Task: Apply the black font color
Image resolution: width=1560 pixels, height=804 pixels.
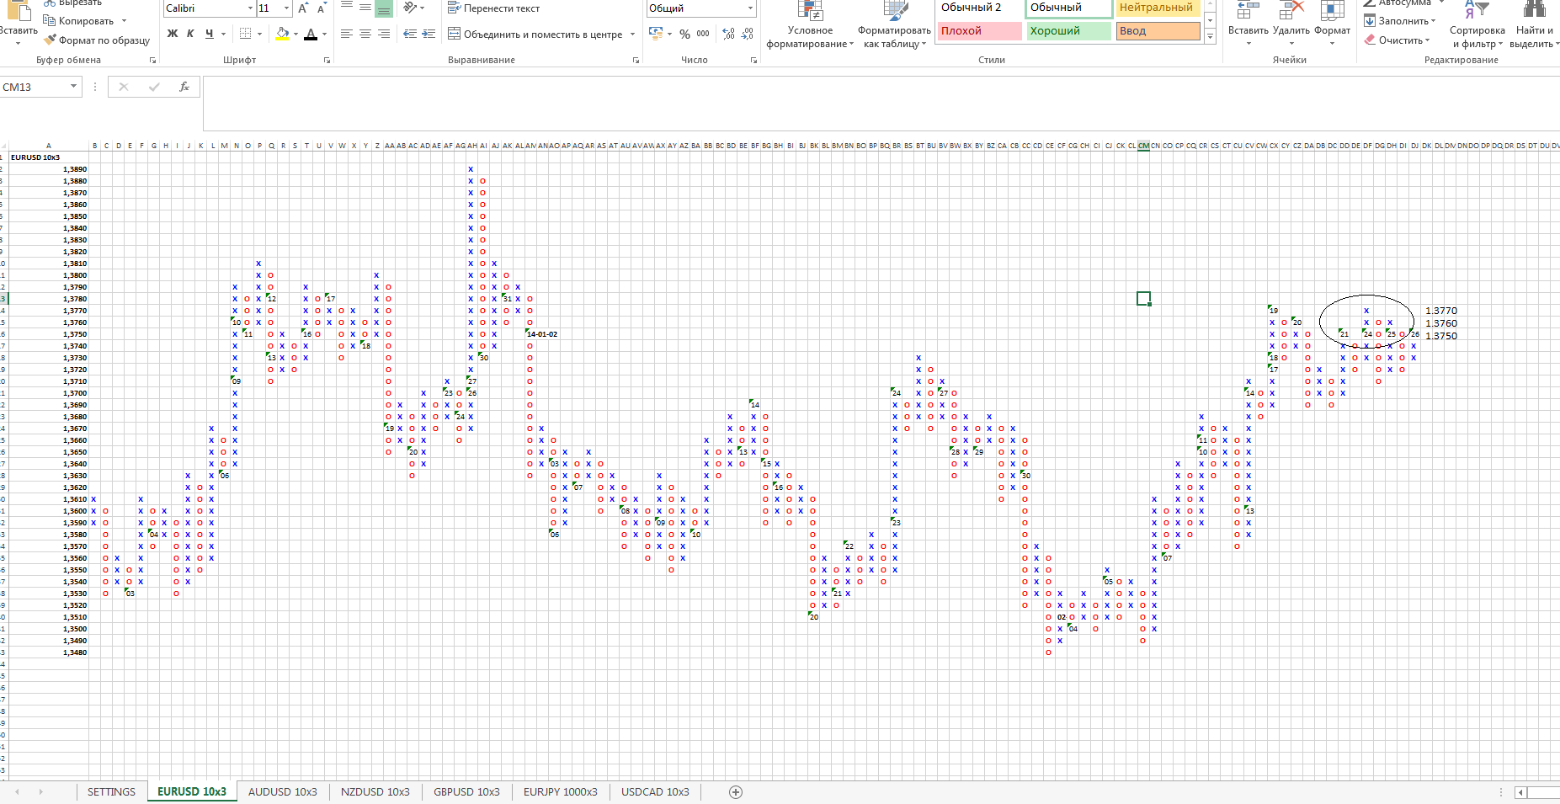Action: pos(311,34)
